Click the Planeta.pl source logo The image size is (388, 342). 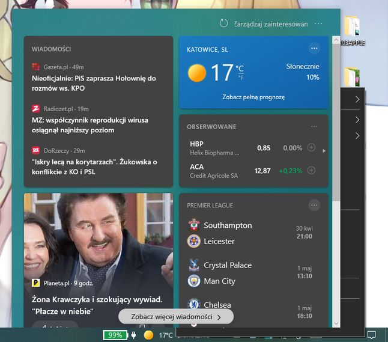36,283
